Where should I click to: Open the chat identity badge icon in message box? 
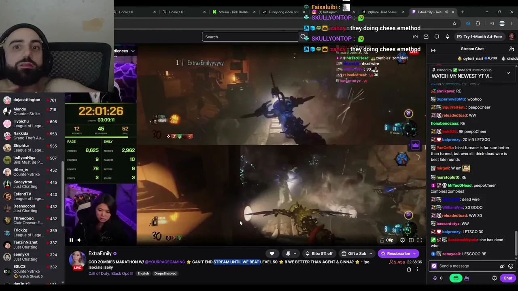434,266
